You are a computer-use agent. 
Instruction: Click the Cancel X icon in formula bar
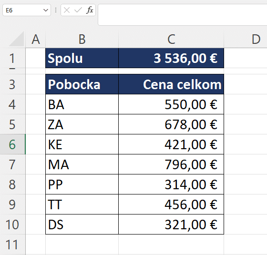pyautogui.click(x=67, y=10)
